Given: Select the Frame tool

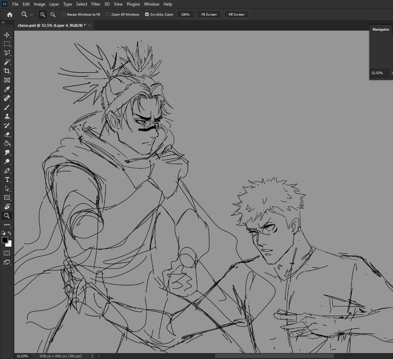Looking at the screenshot, I should 7,80.
